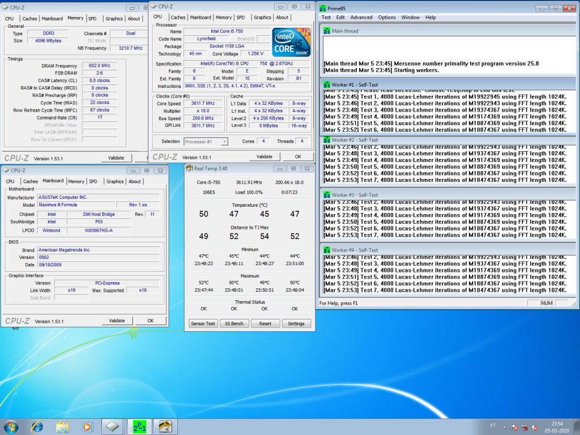Image resolution: width=580 pixels, height=435 pixels.
Task: Open the Advanced menu in Prime95
Action: coord(361,18)
